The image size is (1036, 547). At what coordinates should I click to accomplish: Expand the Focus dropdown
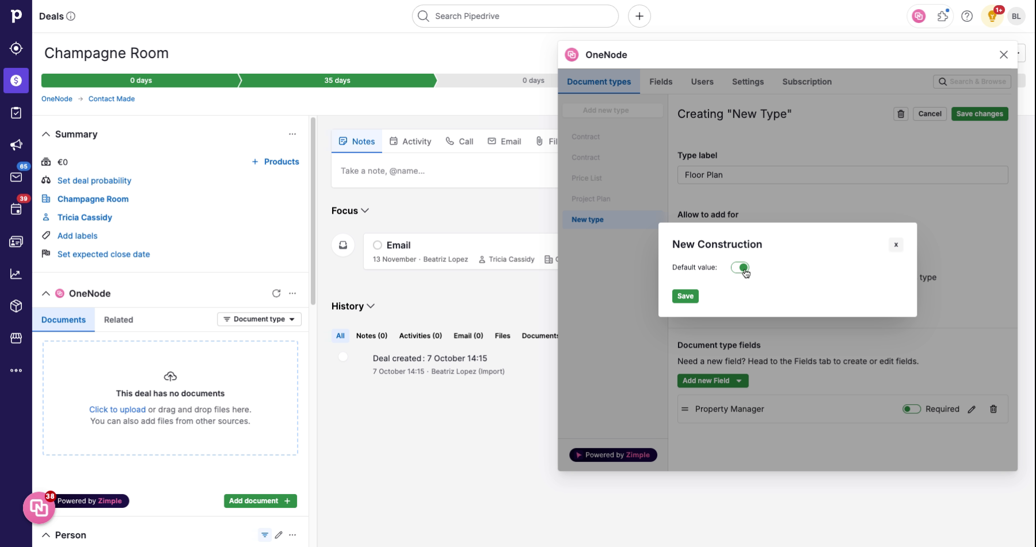(351, 211)
